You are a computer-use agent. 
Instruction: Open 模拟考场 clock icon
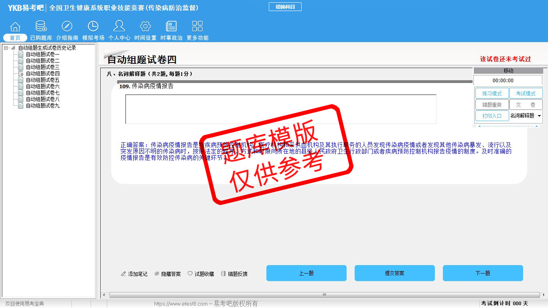coord(93,26)
